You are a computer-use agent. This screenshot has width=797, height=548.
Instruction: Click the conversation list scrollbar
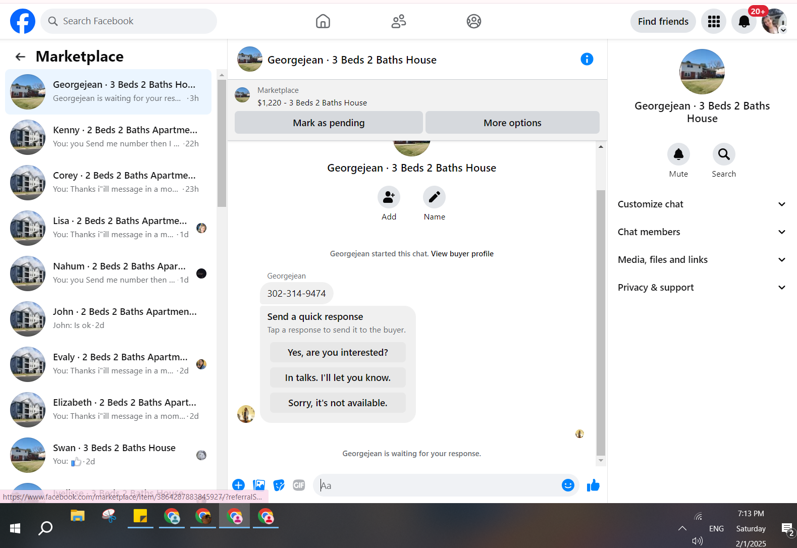(x=222, y=143)
